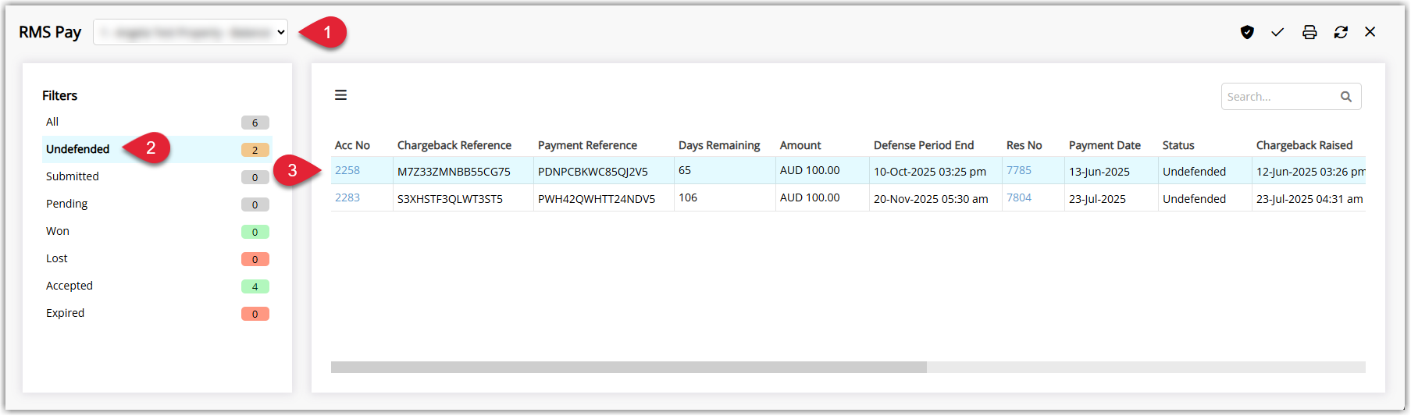Sort by Payment Reference column header
This screenshot has width=1411, height=416.
point(587,145)
